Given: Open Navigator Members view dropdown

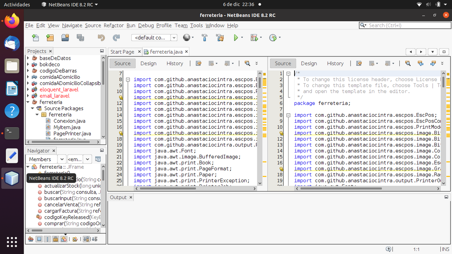Looking at the screenshot, I should tap(61, 159).
